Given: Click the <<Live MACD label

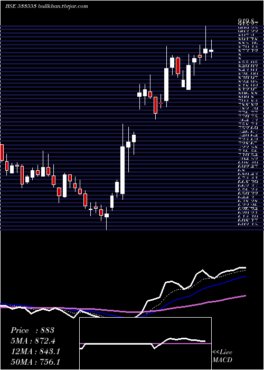Looking at the screenshot, I should pos(222,356).
